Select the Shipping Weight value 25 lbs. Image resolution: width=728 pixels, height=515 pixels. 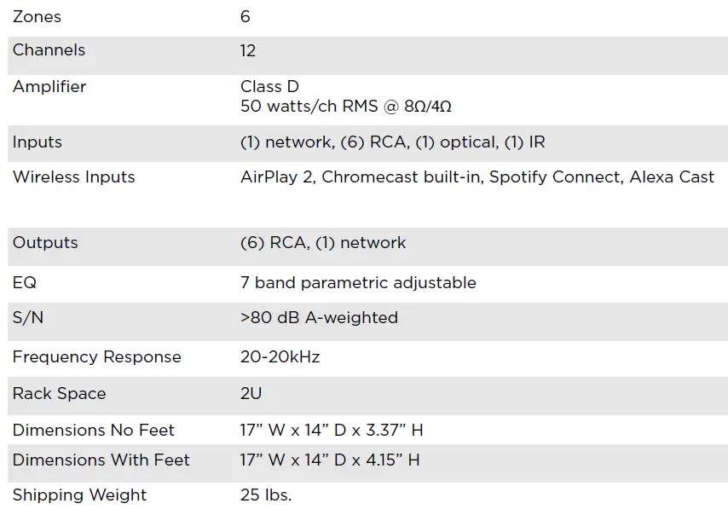pyautogui.click(x=265, y=495)
